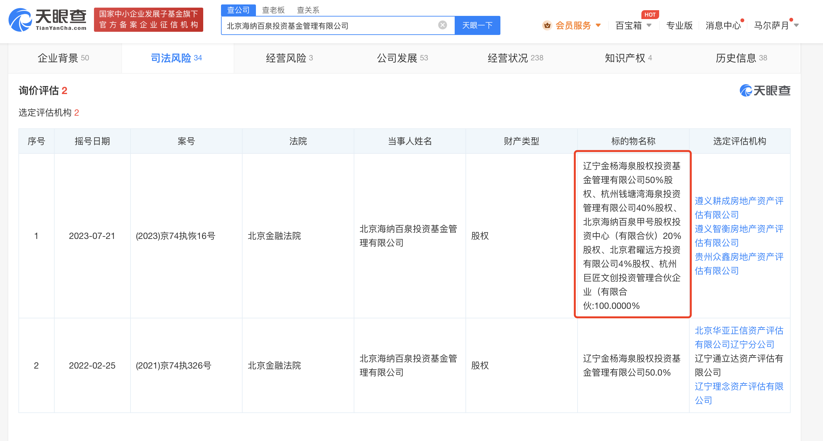Open the 经营风险 tab
This screenshot has width=823, height=441.
click(x=289, y=58)
